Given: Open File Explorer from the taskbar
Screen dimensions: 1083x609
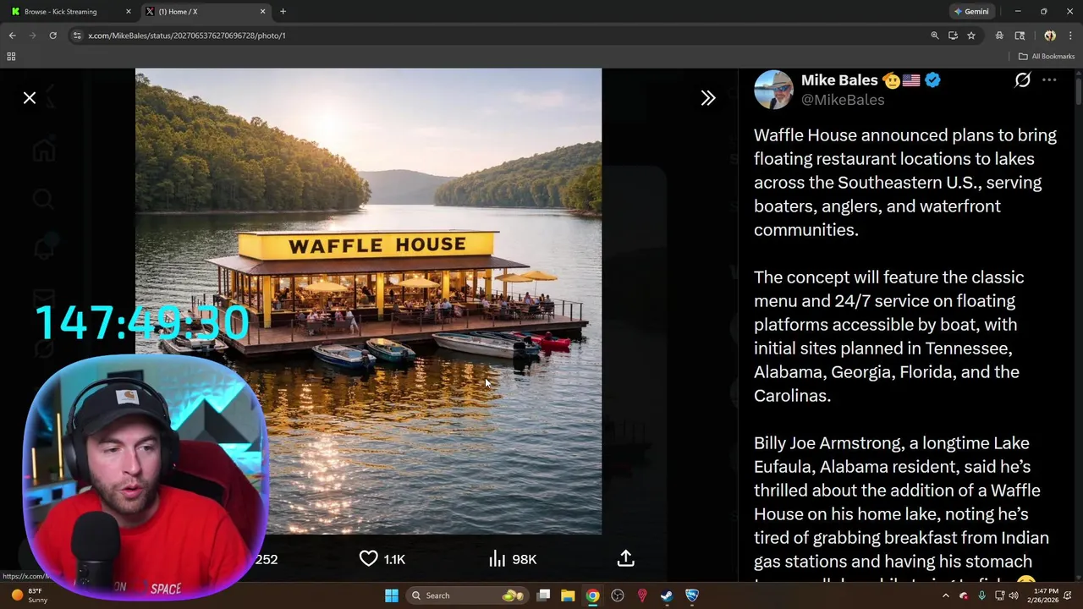Looking at the screenshot, I should [568, 595].
